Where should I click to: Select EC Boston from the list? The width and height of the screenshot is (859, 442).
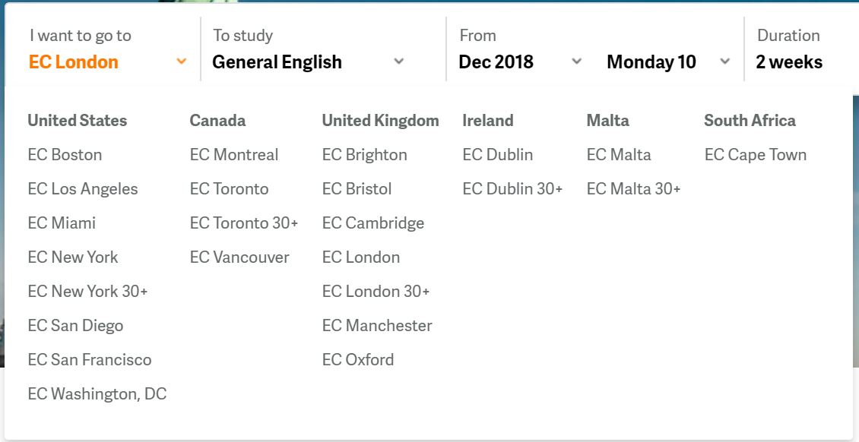(x=65, y=155)
